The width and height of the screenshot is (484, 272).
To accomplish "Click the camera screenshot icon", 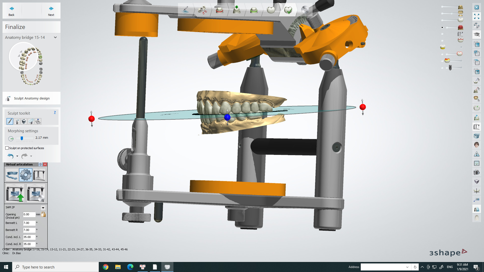I will (476, 173).
